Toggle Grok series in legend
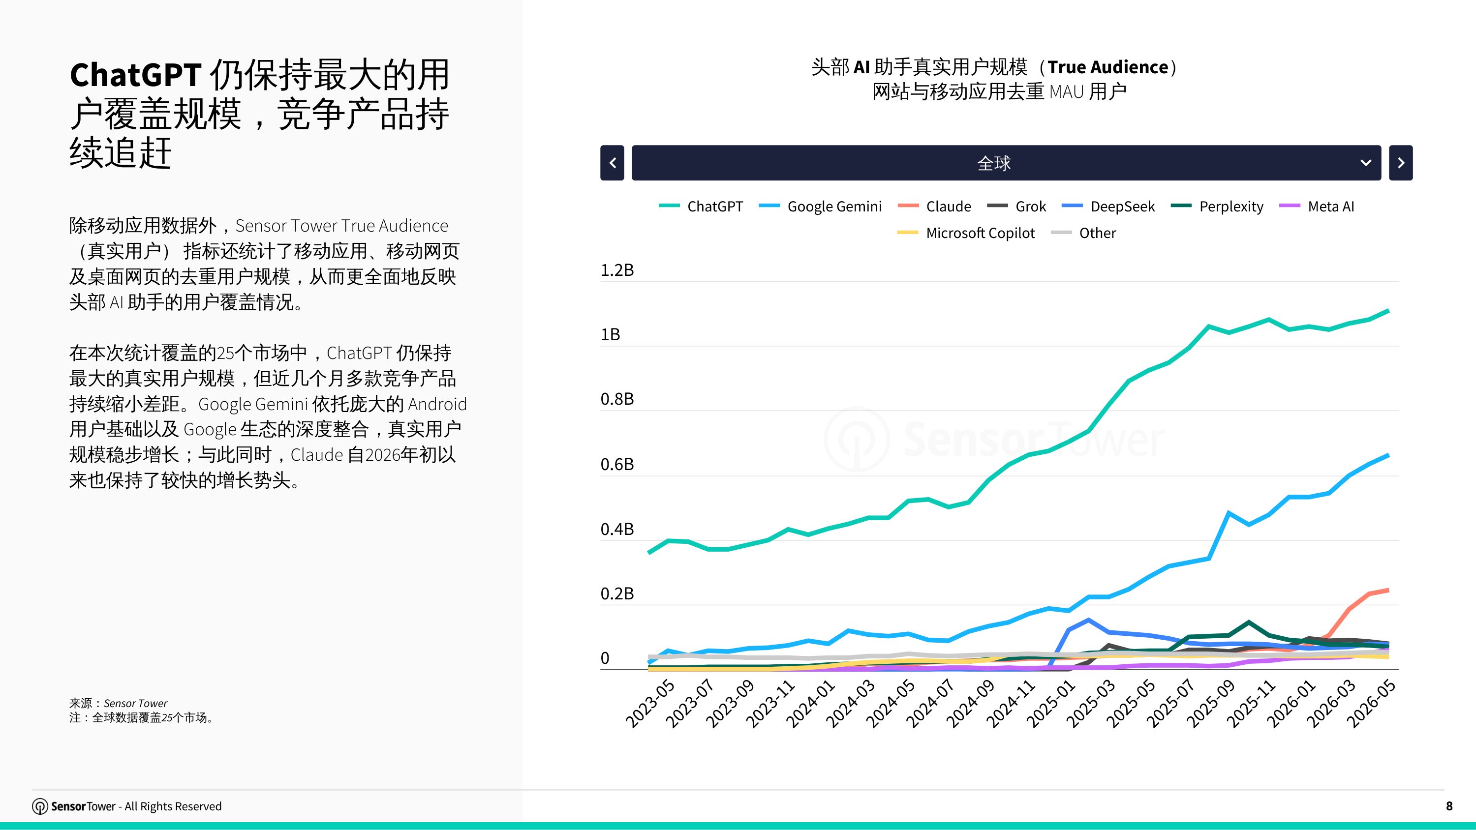 pos(1016,206)
